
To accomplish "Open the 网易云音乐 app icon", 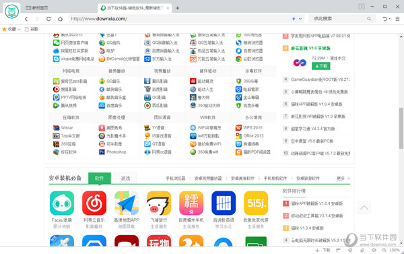I will tap(94, 203).
